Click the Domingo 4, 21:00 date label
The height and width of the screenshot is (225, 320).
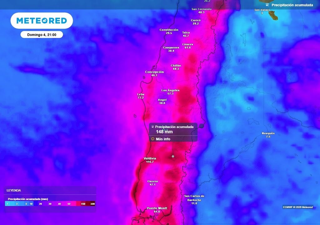click(x=42, y=35)
